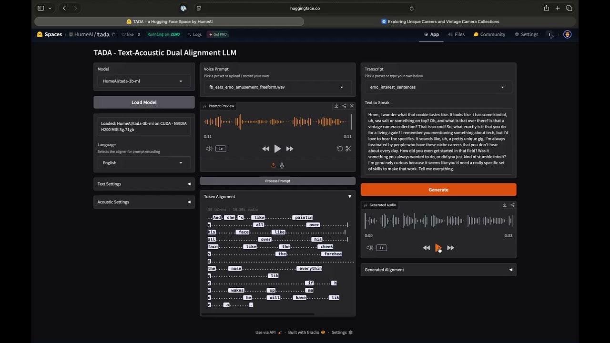Expand the Acoustic Settings section
The width and height of the screenshot is (610, 343).
click(x=144, y=202)
